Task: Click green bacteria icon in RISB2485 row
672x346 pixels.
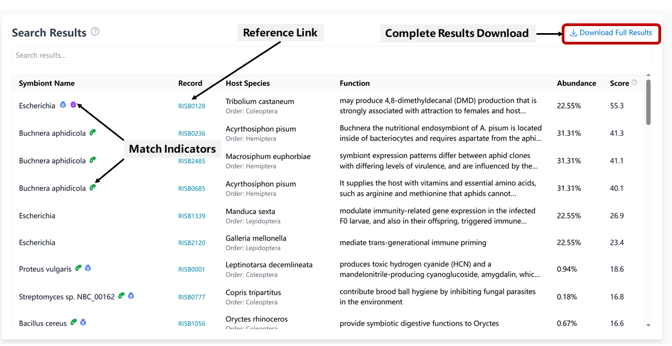Action: [93, 160]
